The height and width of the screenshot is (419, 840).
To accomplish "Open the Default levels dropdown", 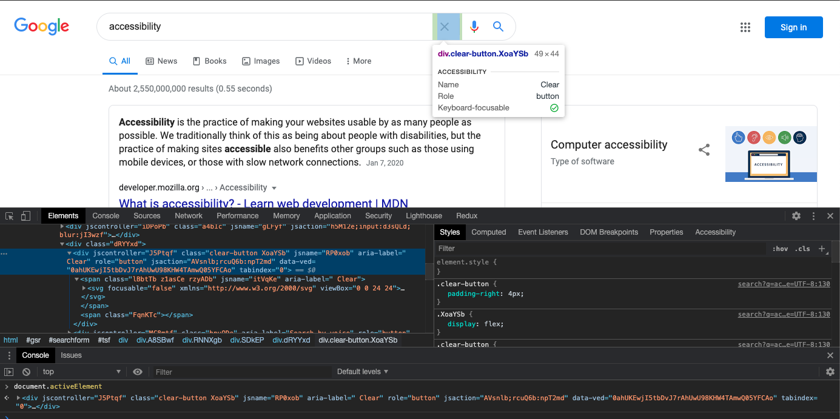I will pos(363,372).
